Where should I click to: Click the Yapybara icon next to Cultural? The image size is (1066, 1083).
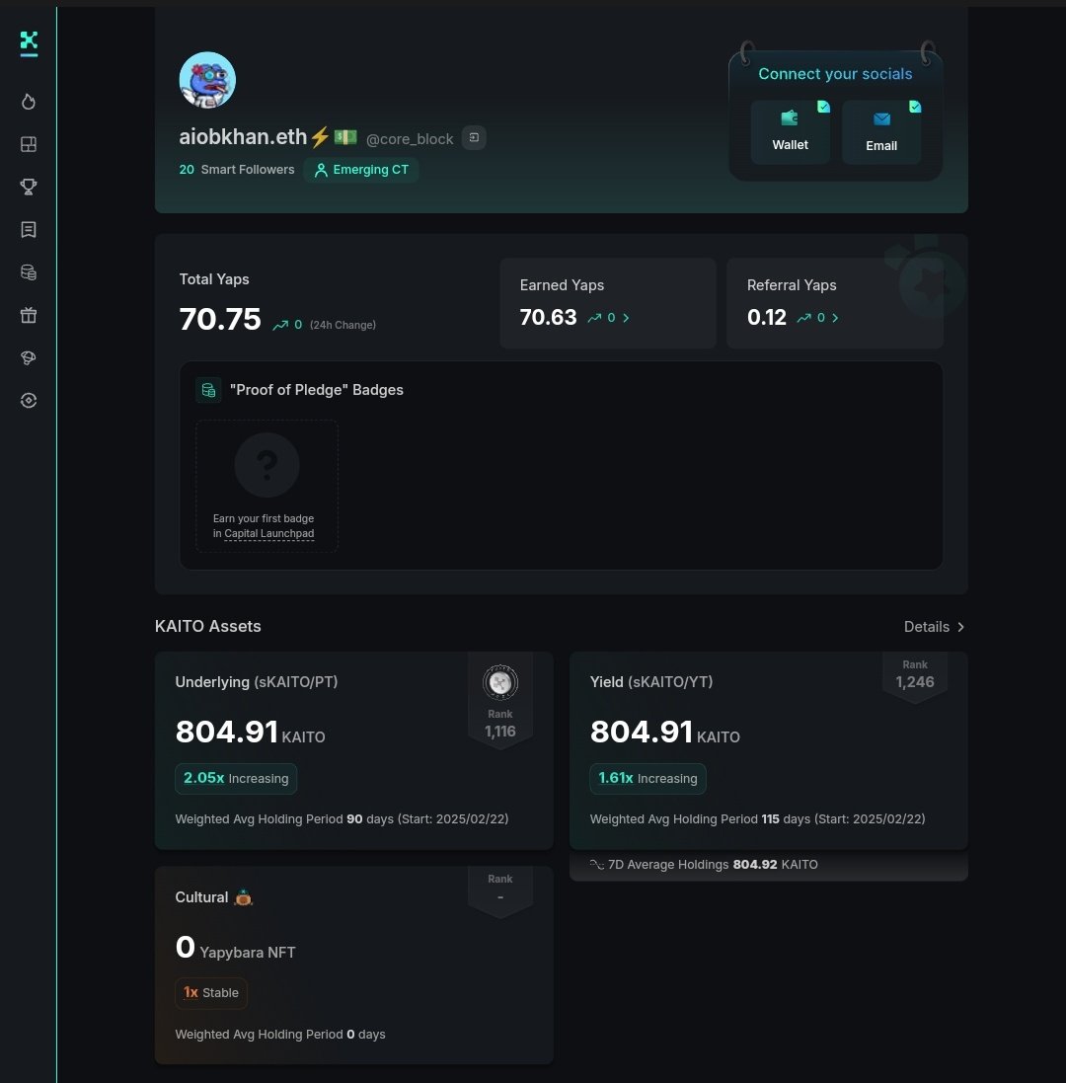244,897
